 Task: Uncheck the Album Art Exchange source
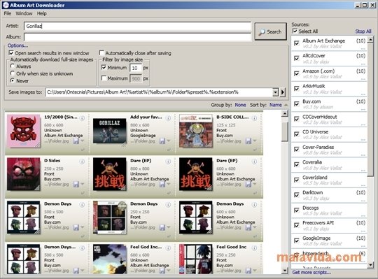click(297, 43)
